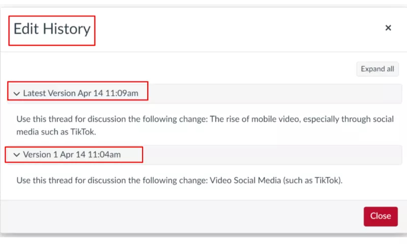Viewport: 407px width, 244px height.
Task: Click text 'Latest Version Apr 14 11:09am'
Action: point(80,93)
